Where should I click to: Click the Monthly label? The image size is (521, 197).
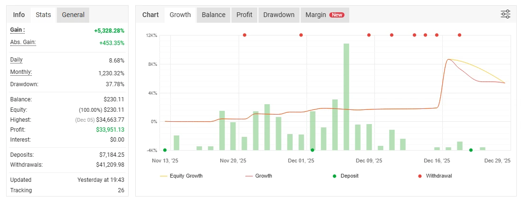[x=21, y=72]
